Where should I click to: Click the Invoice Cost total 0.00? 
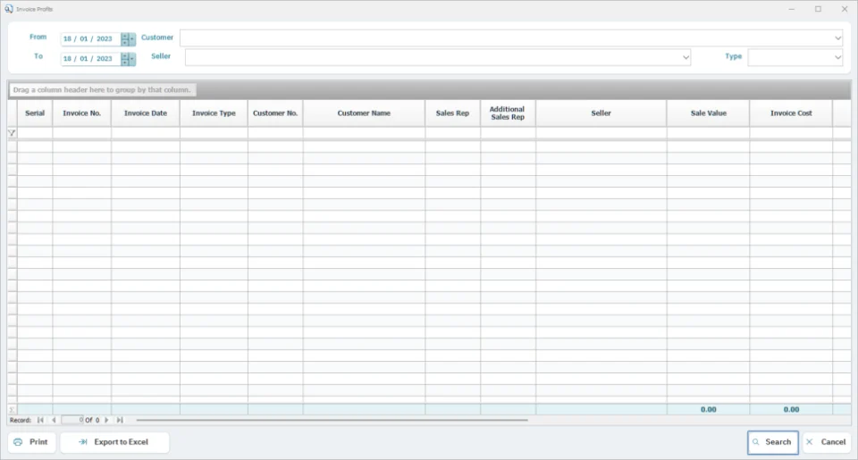coord(791,410)
